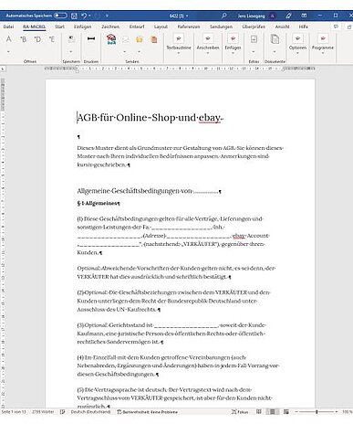The width and height of the screenshot is (353, 424).
Task: Click the comments icon in ribbon tab row
Action: 336,26
